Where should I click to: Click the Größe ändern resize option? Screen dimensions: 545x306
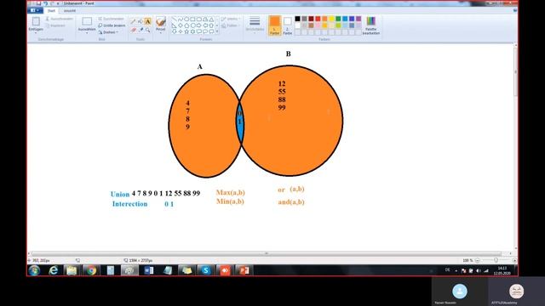point(112,25)
